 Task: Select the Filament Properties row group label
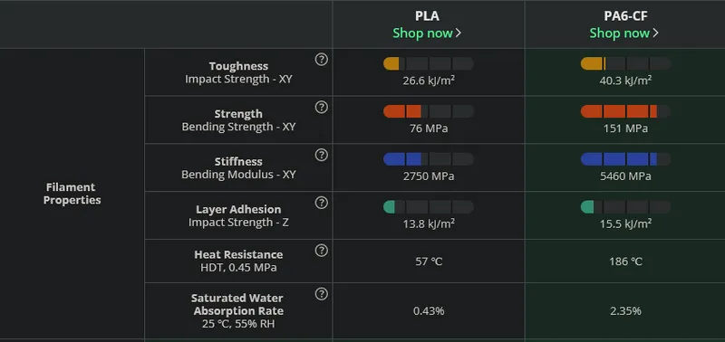[72, 194]
